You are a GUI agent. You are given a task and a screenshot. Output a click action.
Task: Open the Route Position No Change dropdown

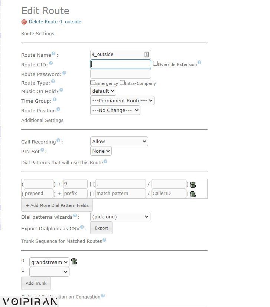coord(115,110)
